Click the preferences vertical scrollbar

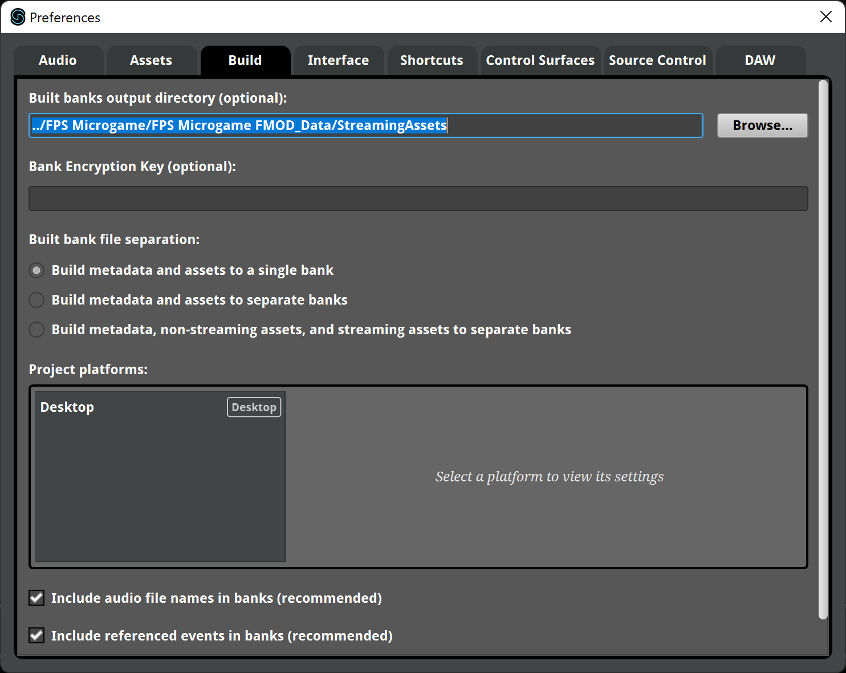(x=823, y=349)
